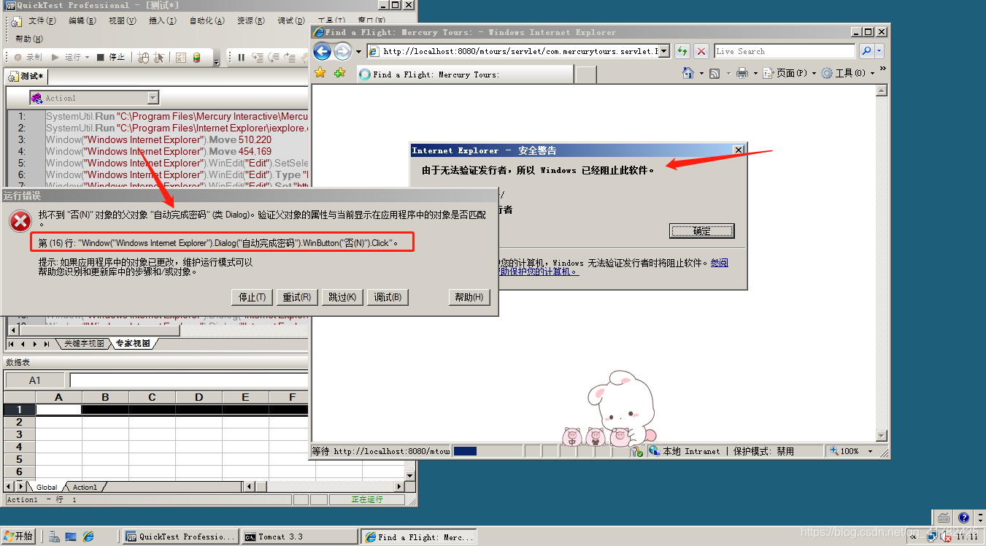This screenshot has width=986, height=546.
Task: Click the Internet Explorer quick launch icon
Action: [88, 537]
